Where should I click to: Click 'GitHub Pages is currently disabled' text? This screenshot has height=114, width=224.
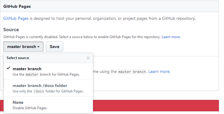tap(31, 37)
